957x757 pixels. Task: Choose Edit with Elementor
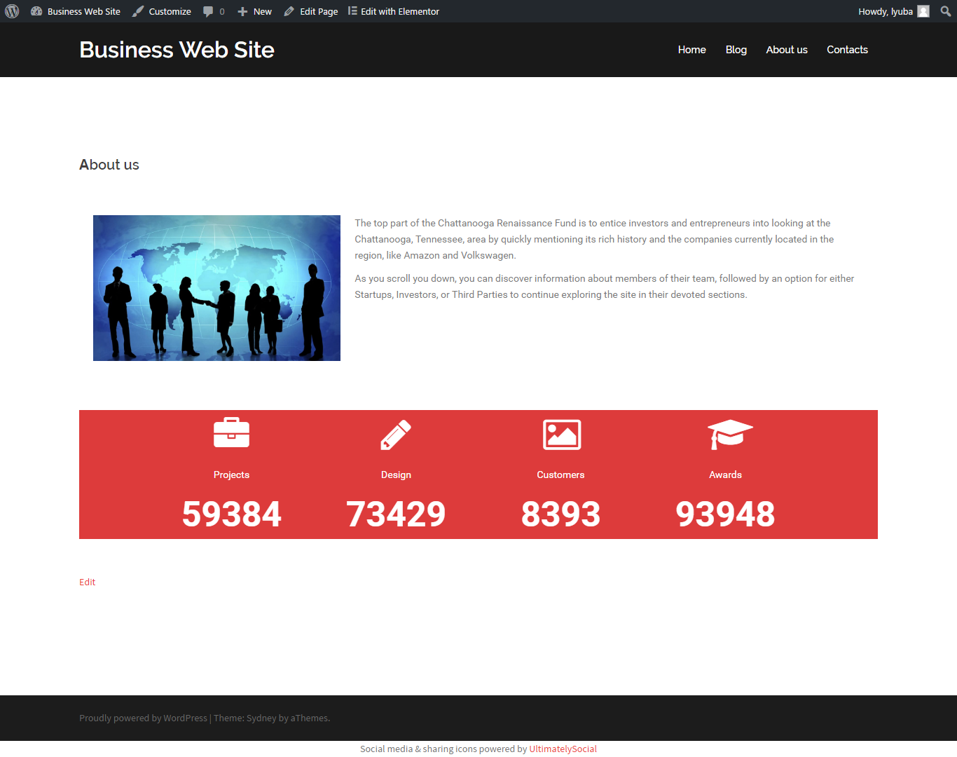394,11
